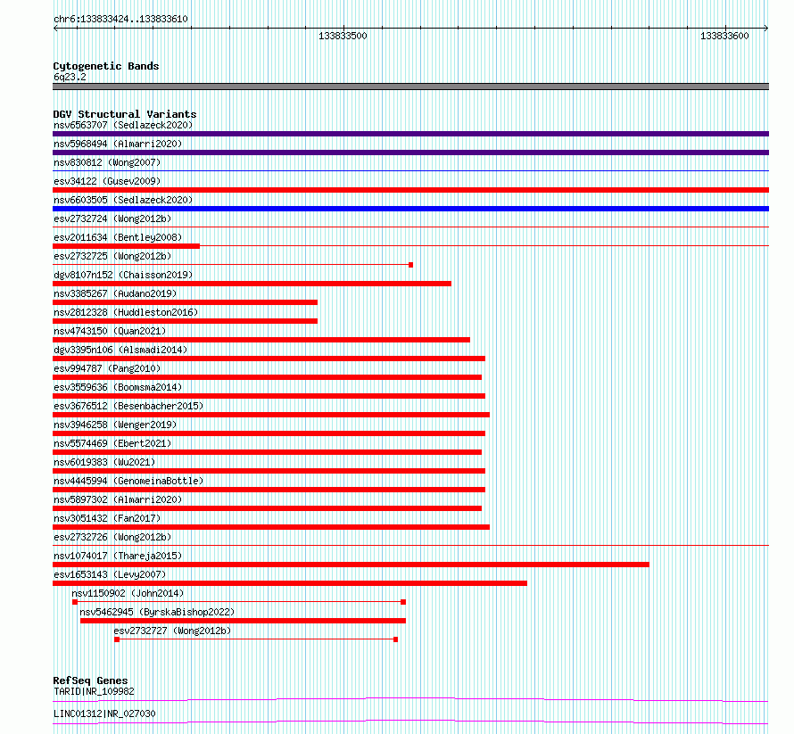Click the DGV Structural Variants track title
The image size is (794, 734).
click(125, 114)
